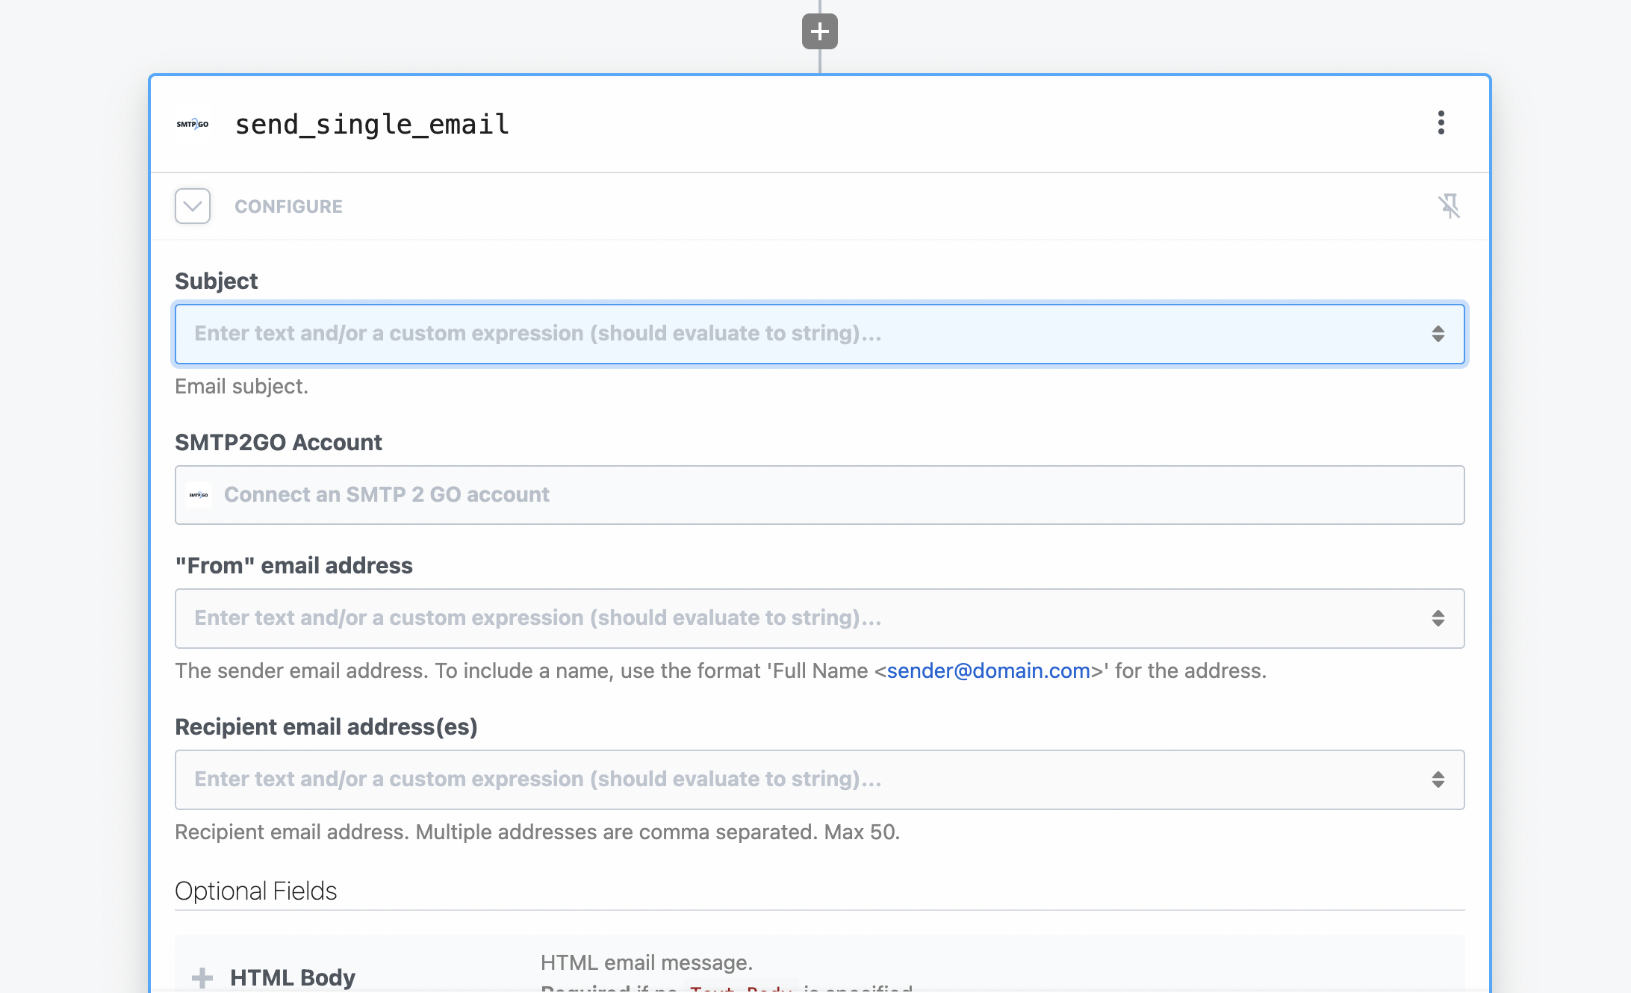1631x993 pixels.
Task: Click the small SMTP2GO icon in the account field
Action: coord(199,495)
